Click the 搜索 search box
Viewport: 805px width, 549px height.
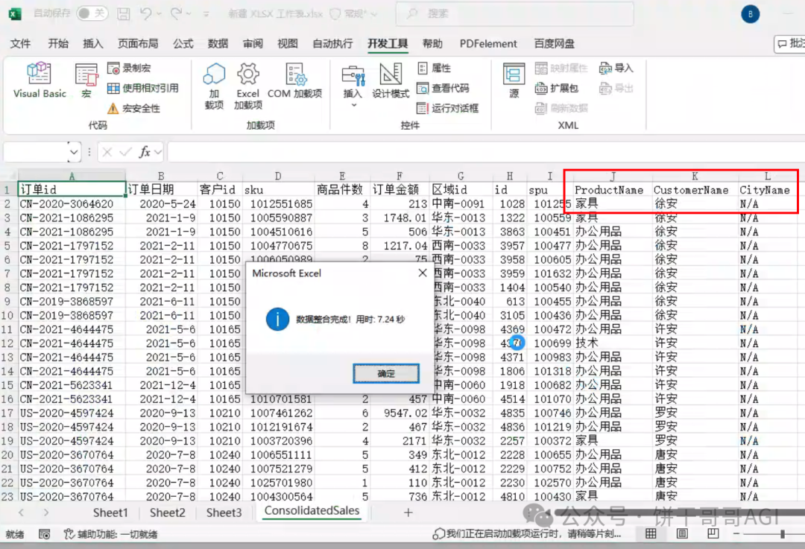(x=514, y=14)
